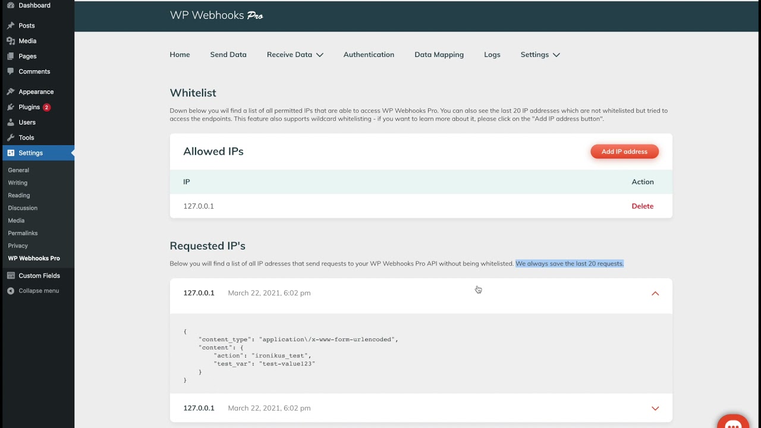The image size is (761, 428).
Task: Open the Media settings submenu item
Action: (16, 221)
